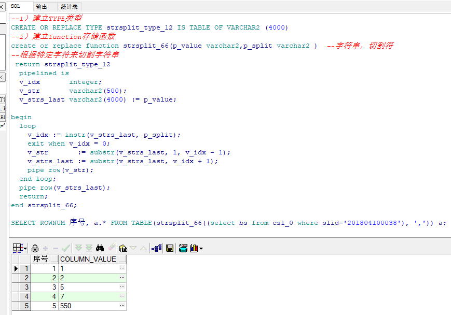Open ellipsis button in row 1
The width and height of the screenshot is (451, 315).
click(122, 268)
